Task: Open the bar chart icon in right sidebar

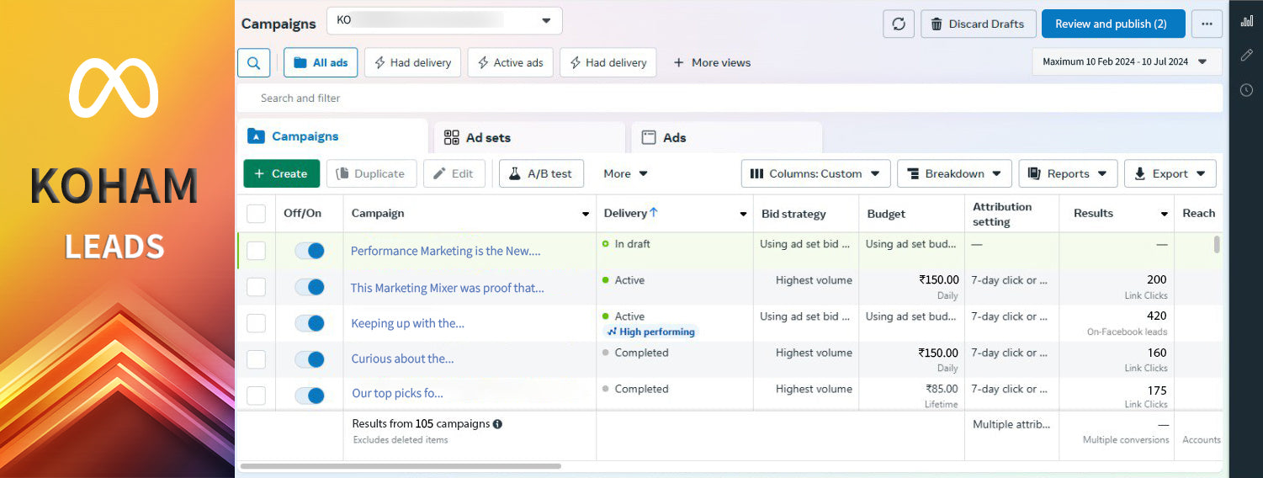Action: pos(1246,21)
